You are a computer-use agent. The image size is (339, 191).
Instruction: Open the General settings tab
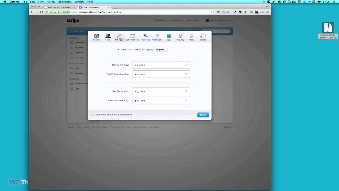pos(96,37)
